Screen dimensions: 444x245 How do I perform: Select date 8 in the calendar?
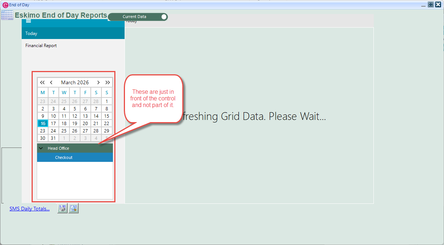(107, 109)
